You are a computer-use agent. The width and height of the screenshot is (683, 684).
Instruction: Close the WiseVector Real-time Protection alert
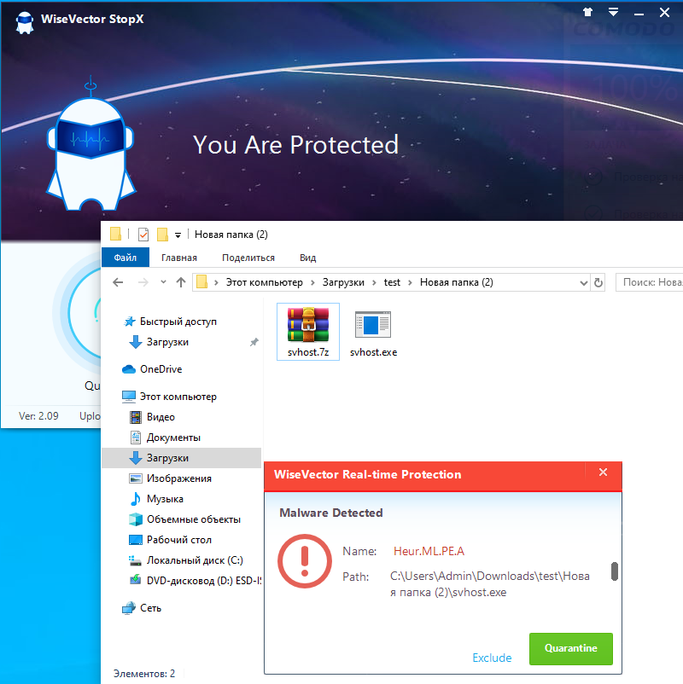pos(603,472)
